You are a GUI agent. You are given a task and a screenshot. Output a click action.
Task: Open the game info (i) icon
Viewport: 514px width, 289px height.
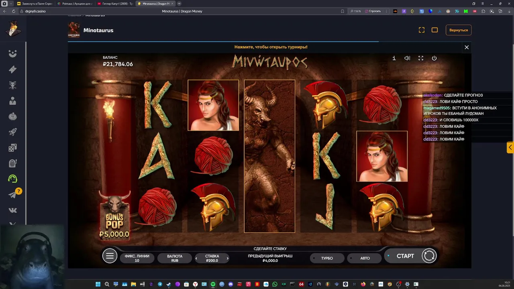pyautogui.click(x=394, y=58)
